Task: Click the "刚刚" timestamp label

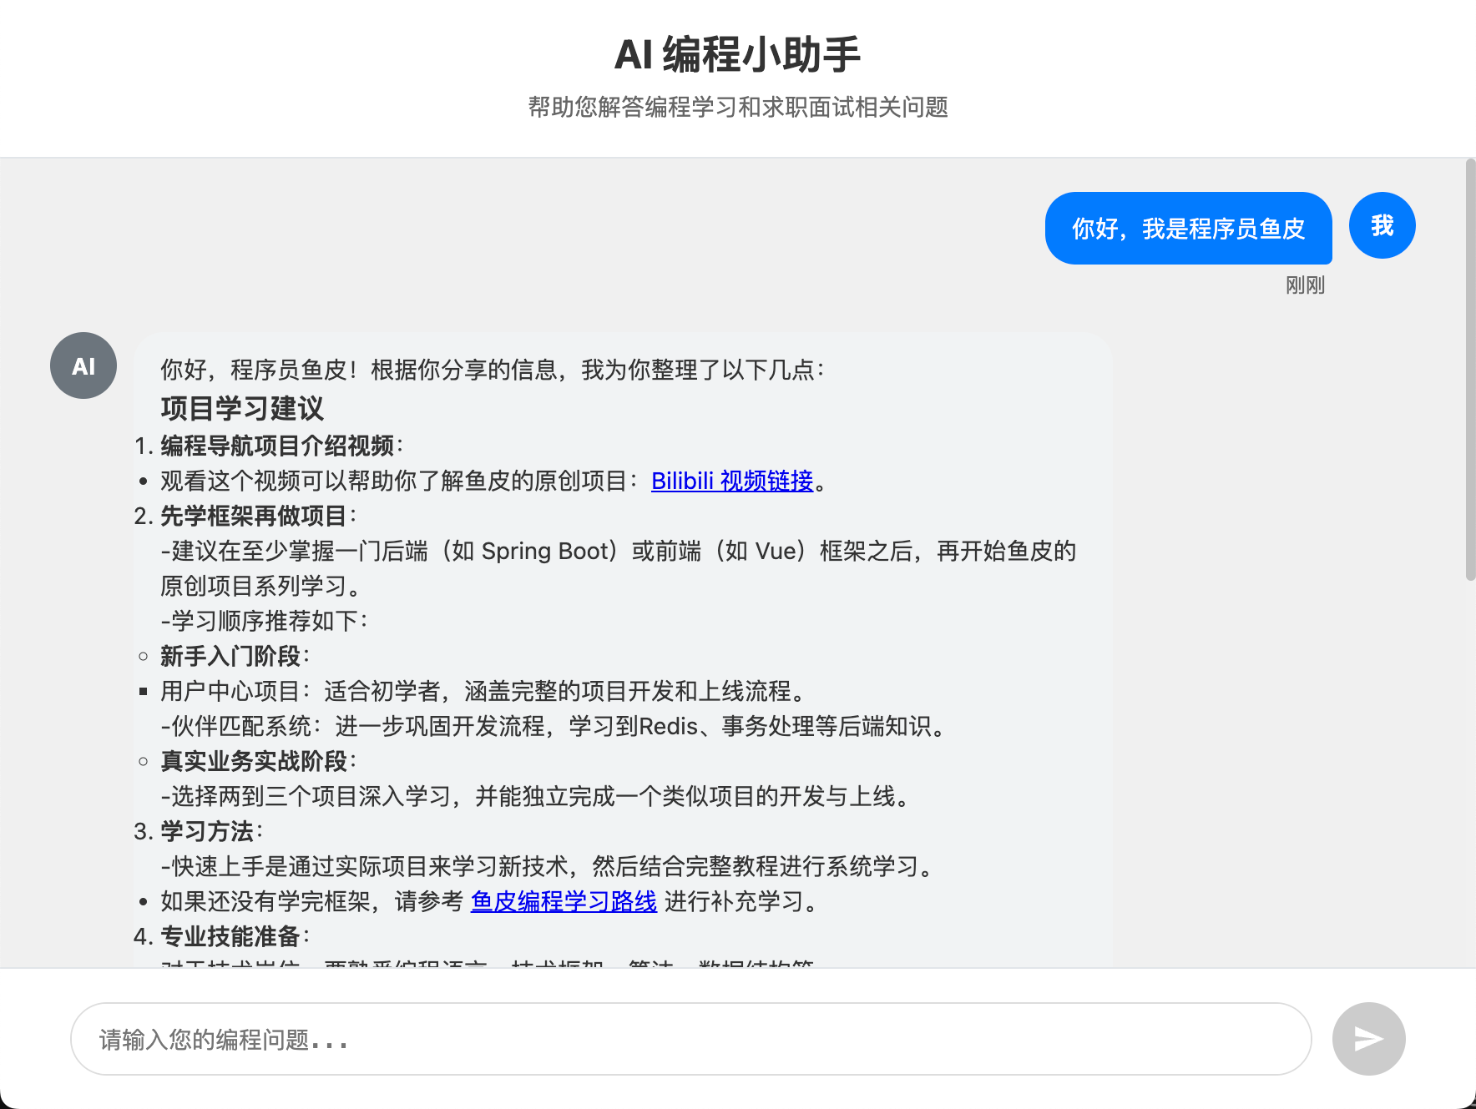Action: click(1307, 285)
